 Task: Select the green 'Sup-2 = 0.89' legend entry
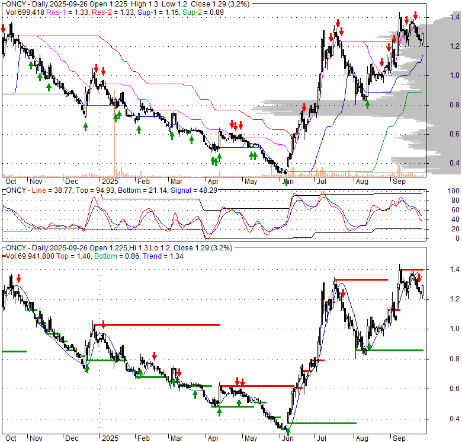(x=203, y=12)
